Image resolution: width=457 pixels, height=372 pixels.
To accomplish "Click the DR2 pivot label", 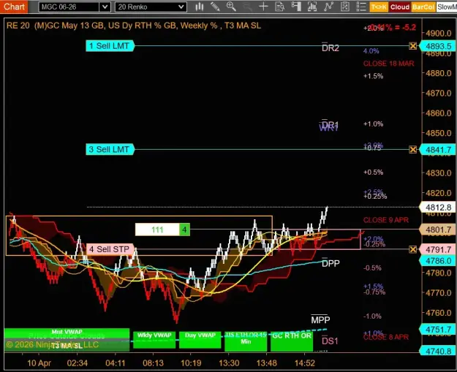I will pyautogui.click(x=331, y=48).
